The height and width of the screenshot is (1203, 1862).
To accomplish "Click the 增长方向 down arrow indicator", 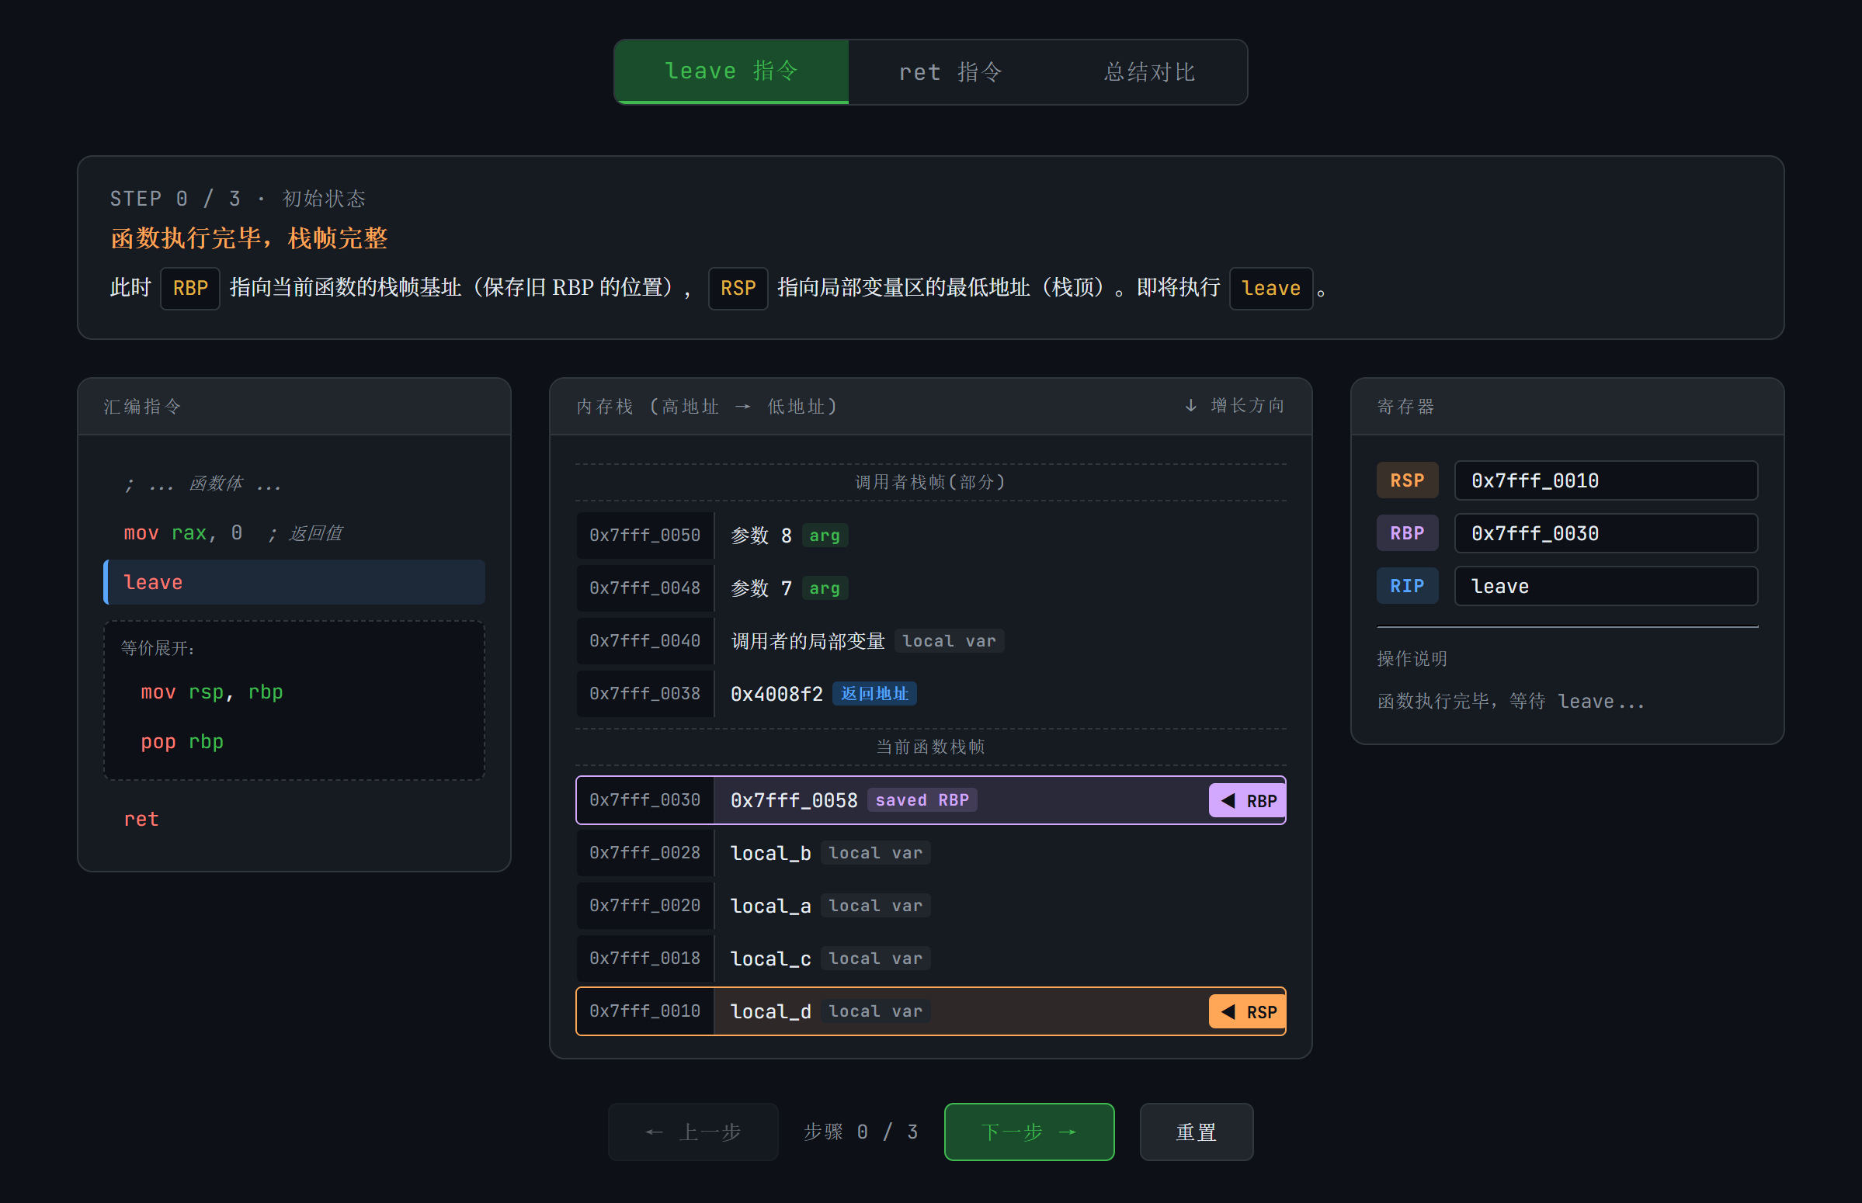I will [x=1190, y=405].
